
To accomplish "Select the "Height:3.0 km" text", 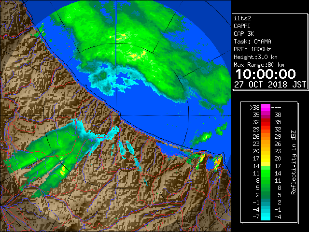I will (255, 57).
